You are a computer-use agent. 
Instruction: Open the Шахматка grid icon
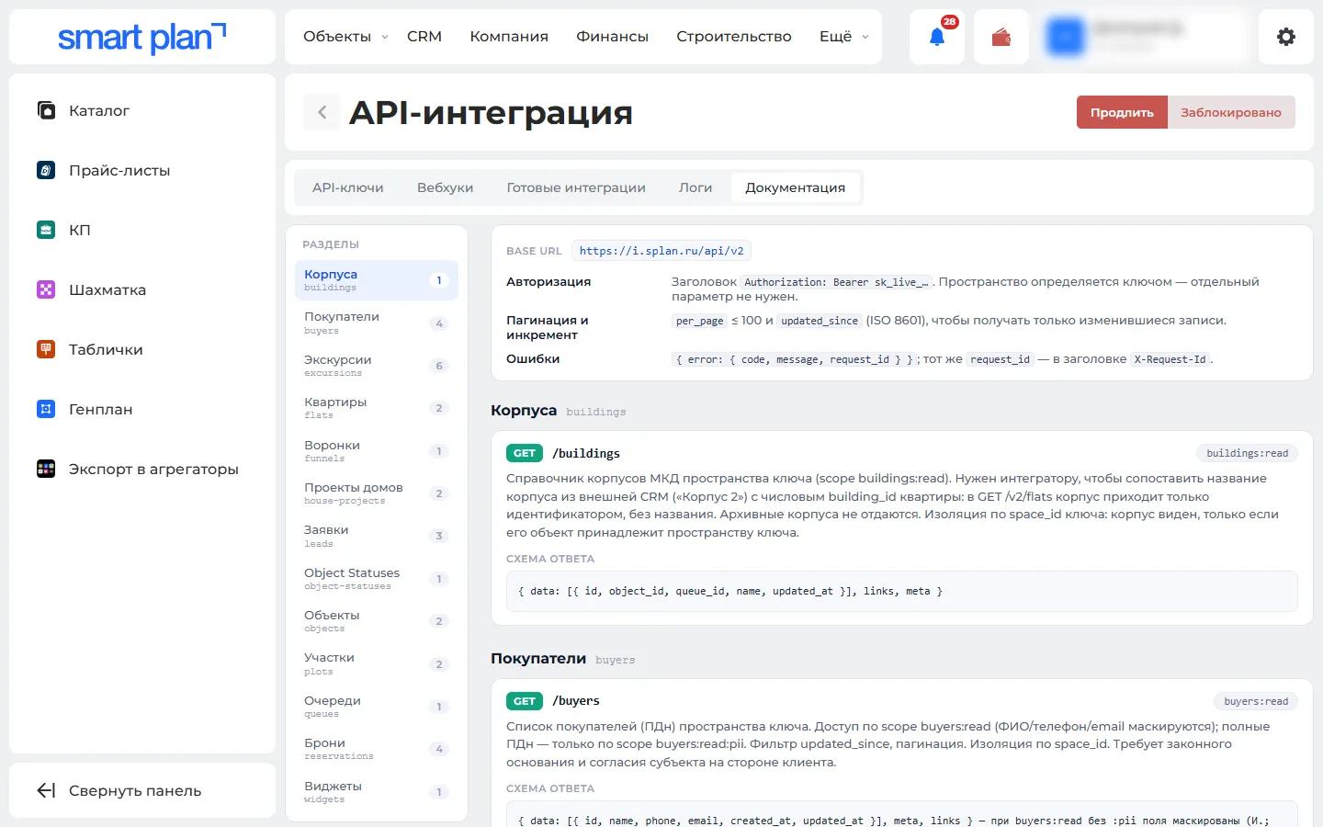pyautogui.click(x=46, y=289)
